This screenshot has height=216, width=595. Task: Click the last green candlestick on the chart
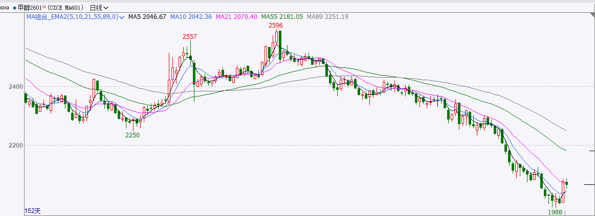coord(567,183)
